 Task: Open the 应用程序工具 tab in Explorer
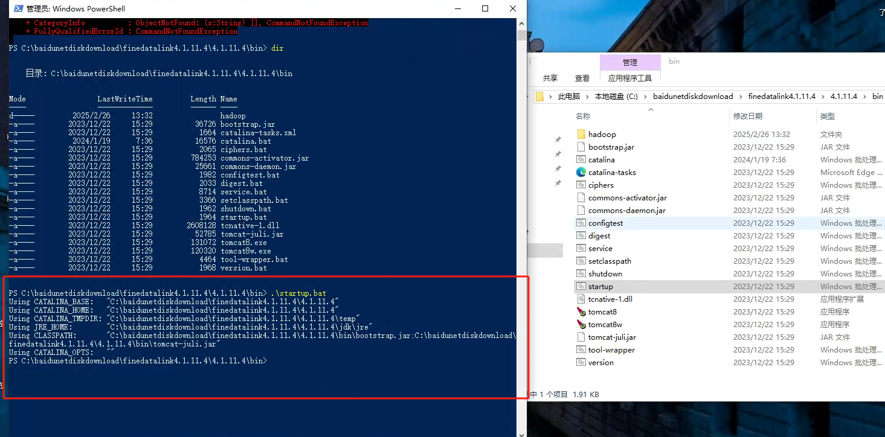point(630,78)
